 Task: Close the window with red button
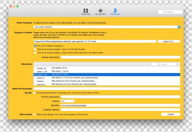(x=11, y=6)
